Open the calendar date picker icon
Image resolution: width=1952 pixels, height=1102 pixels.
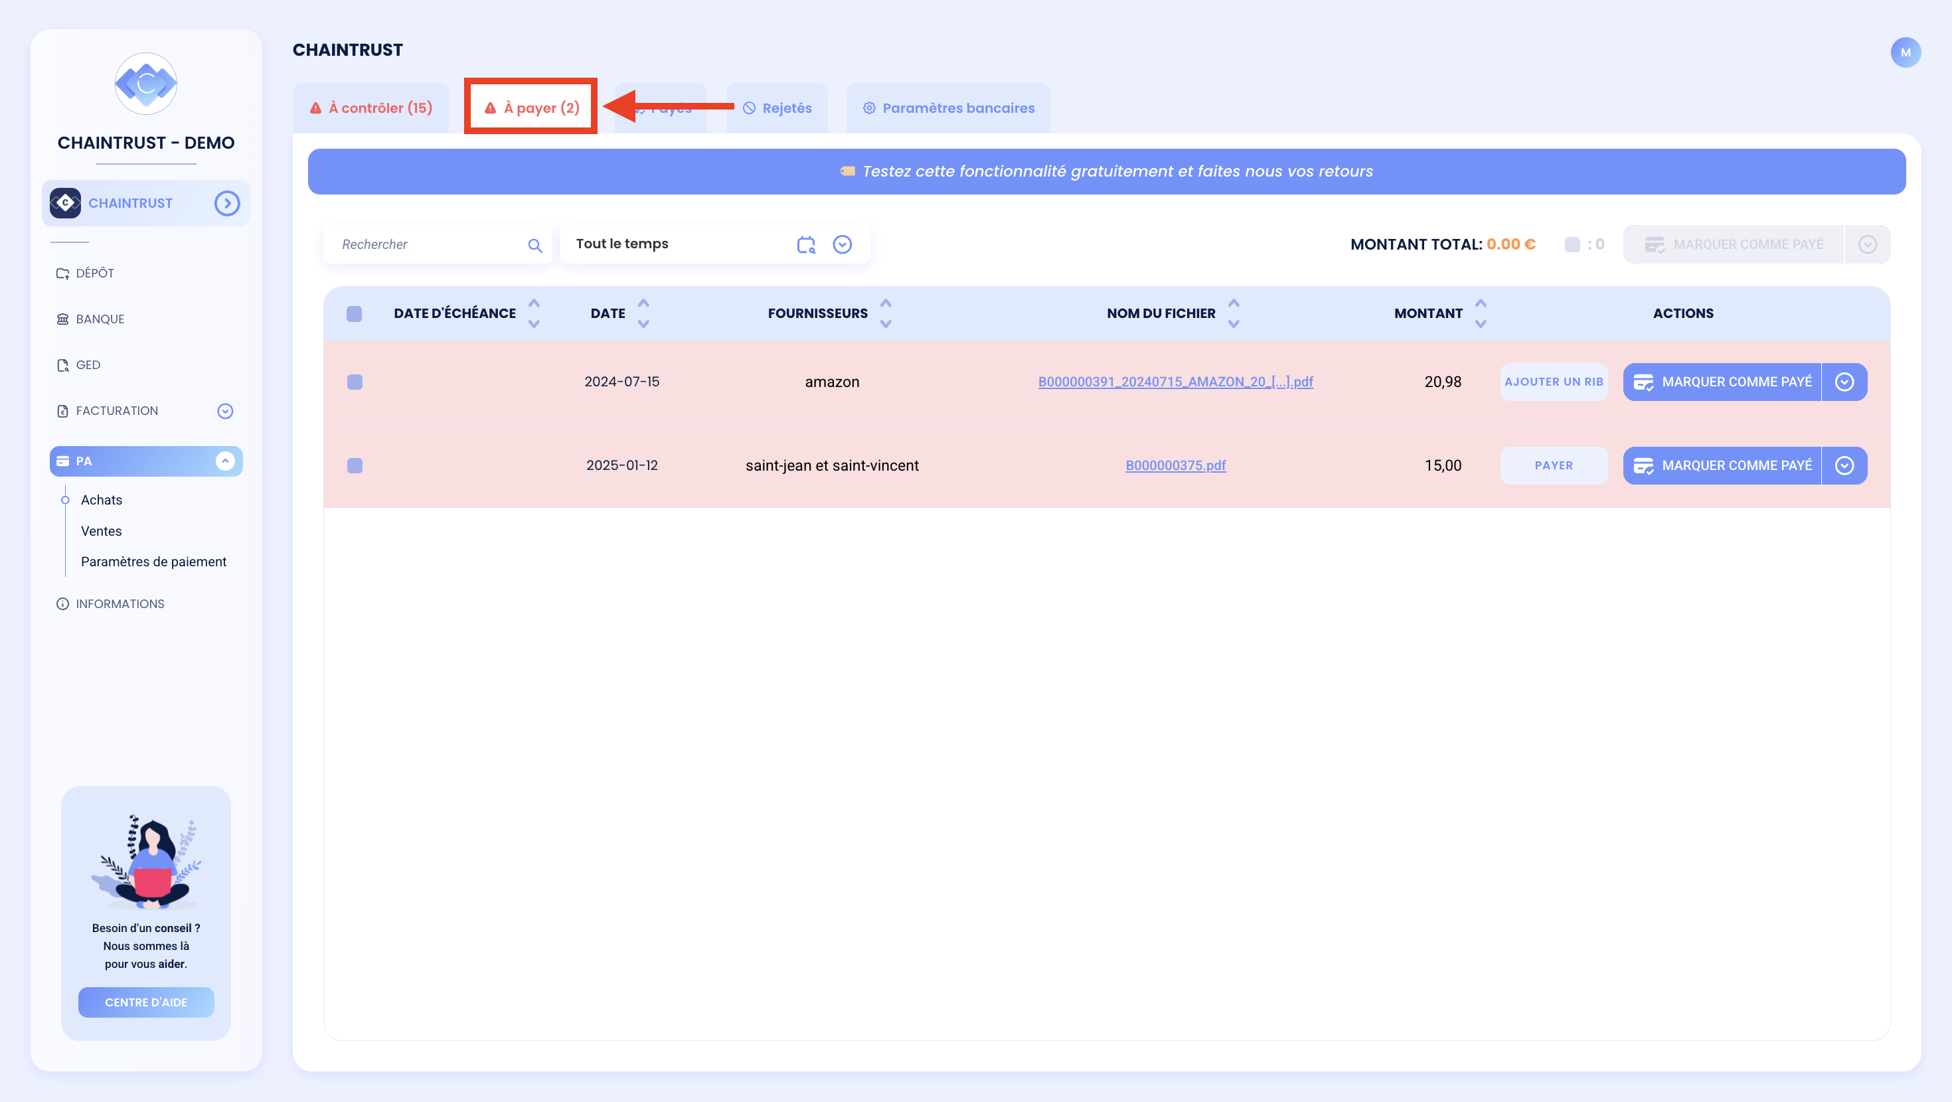[806, 244]
